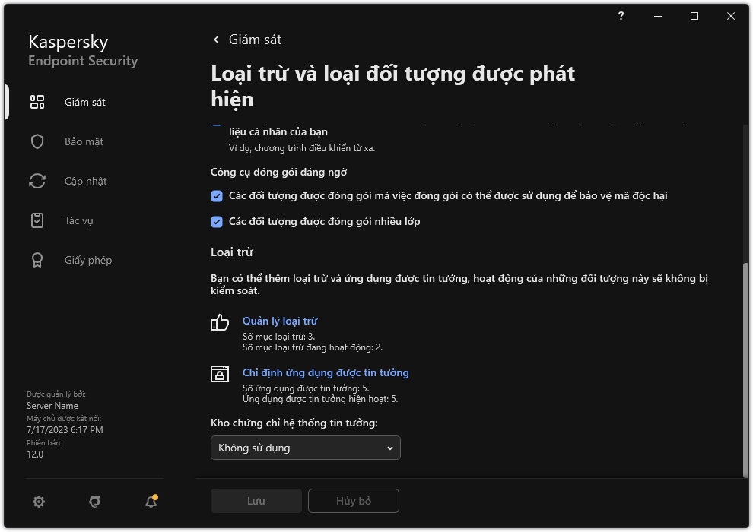Screen dimensions: 753x532
Task: Open the notification bell icon
Action: point(151,502)
